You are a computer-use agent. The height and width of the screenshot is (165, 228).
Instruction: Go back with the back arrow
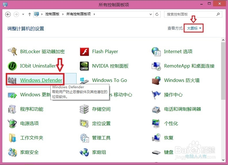tap(8, 14)
